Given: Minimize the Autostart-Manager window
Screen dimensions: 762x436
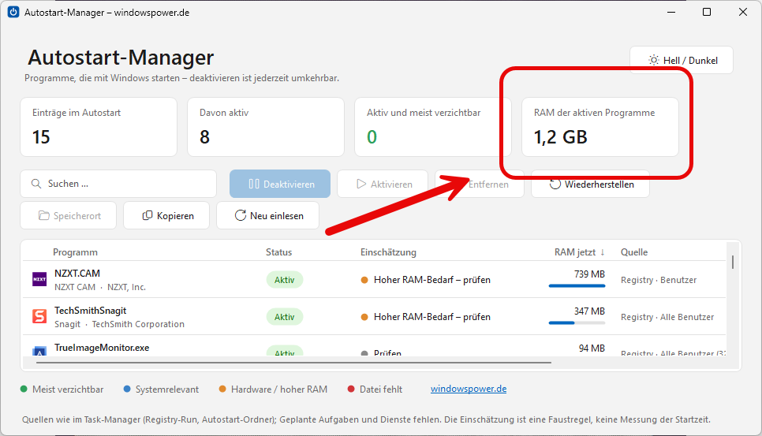Looking at the screenshot, I should point(671,12).
